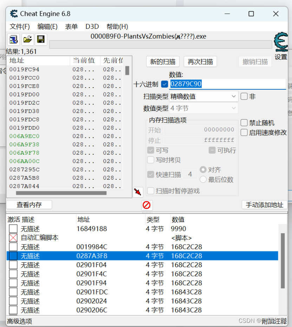292x327 pixels.
Task: Save the current table floppy icon
Action: click(41, 39)
